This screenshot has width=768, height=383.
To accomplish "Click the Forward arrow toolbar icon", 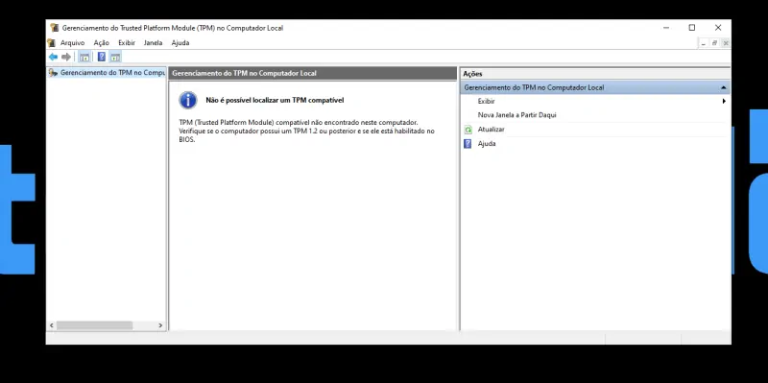I will [x=66, y=57].
